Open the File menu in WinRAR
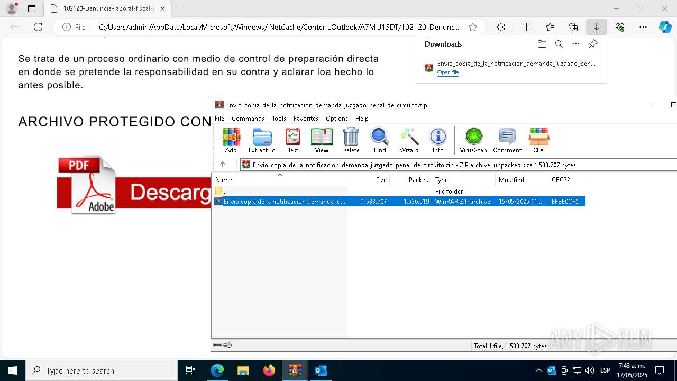 point(219,119)
